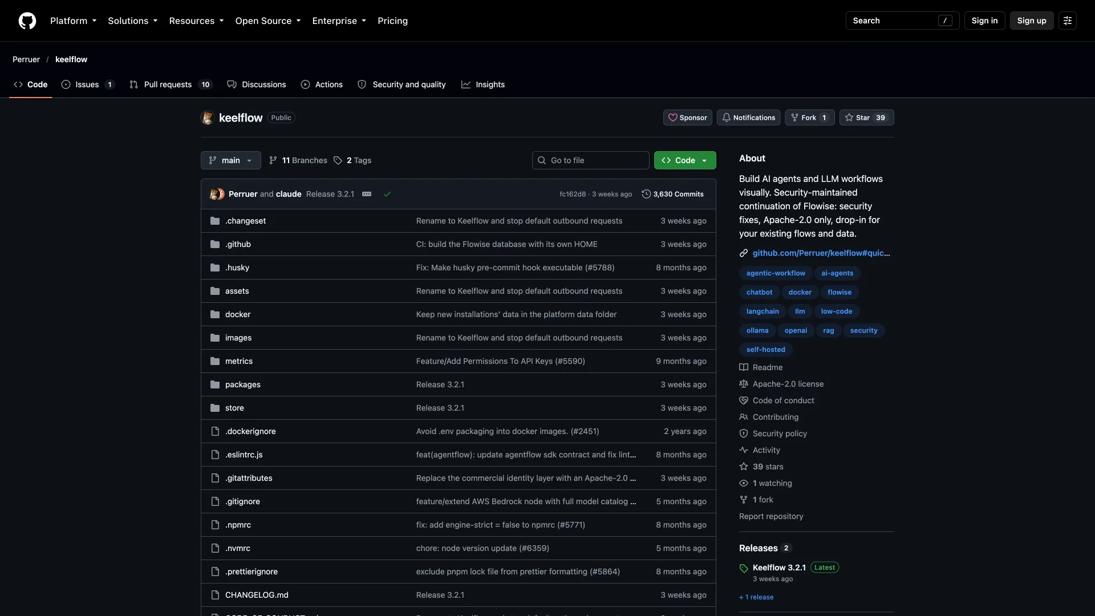
Task: Switch to the Actions tab
Action: point(322,84)
